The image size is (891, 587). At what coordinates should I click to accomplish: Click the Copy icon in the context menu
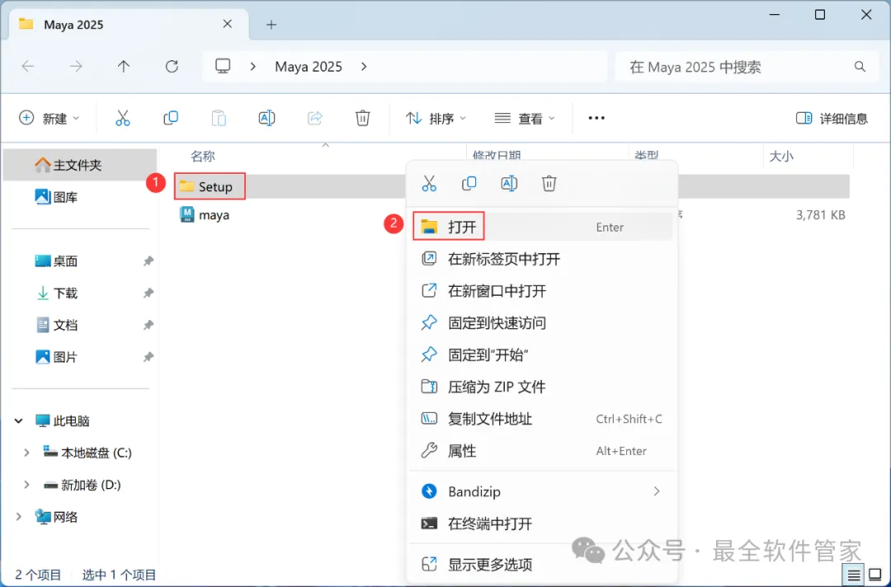pyautogui.click(x=469, y=183)
